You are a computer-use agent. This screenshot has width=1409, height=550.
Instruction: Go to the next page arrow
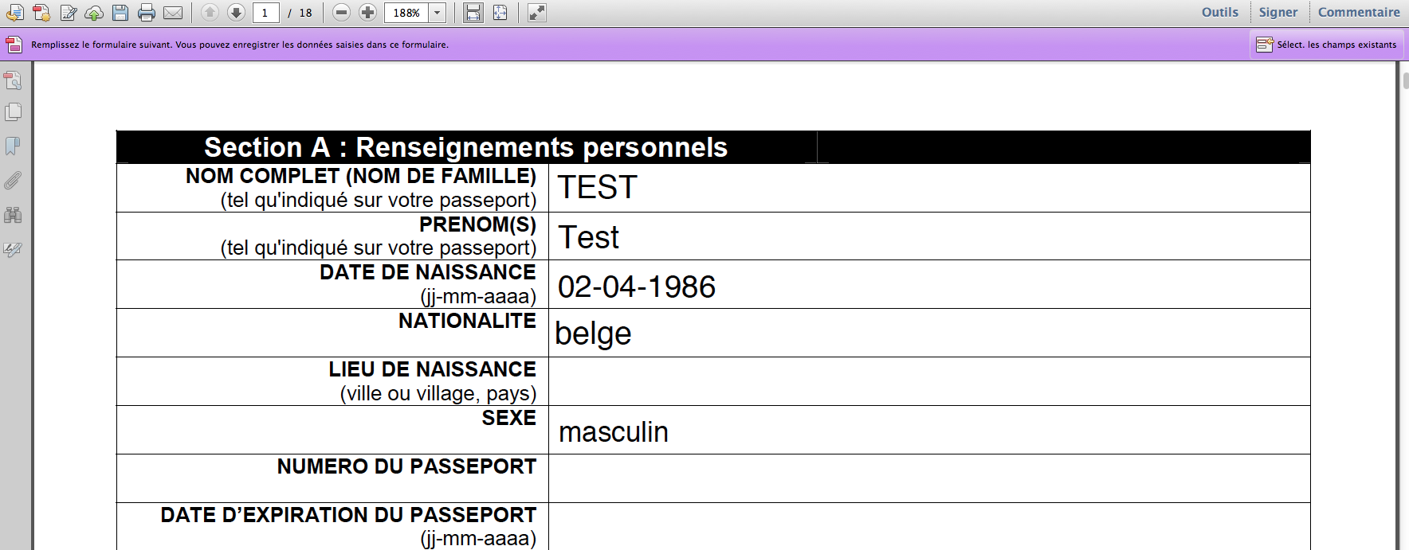coord(236,13)
